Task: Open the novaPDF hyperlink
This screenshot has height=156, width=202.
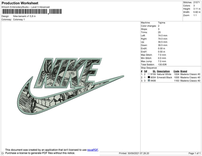Action: tap(93, 150)
